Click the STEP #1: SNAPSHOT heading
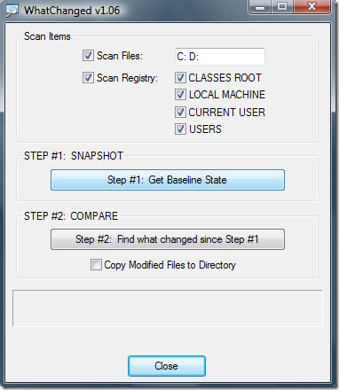The width and height of the screenshot is (339, 390). point(74,156)
